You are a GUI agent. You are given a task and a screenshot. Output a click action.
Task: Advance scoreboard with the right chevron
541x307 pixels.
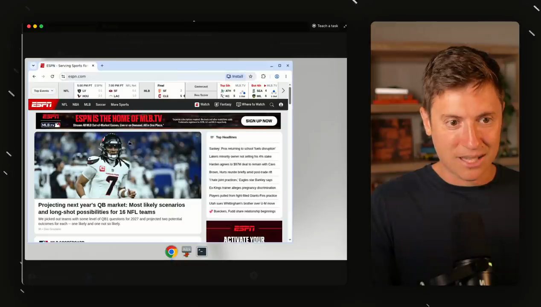pyautogui.click(x=283, y=91)
